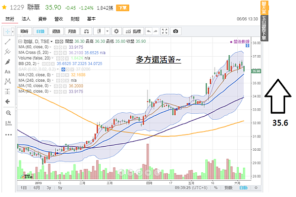Click the 09:39:25 (UTC+8) timezone label
Viewport: 296px width, 197px height.
[x=191, y=188]
